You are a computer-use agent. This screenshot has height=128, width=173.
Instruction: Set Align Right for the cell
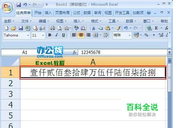88,35
